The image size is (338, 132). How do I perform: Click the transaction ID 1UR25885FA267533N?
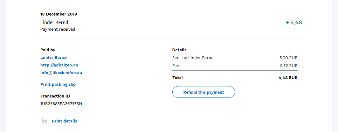pos(61,104)
